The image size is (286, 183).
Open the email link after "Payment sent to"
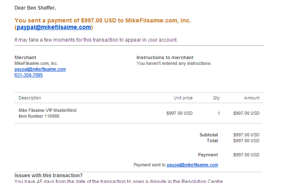(192, 165)
